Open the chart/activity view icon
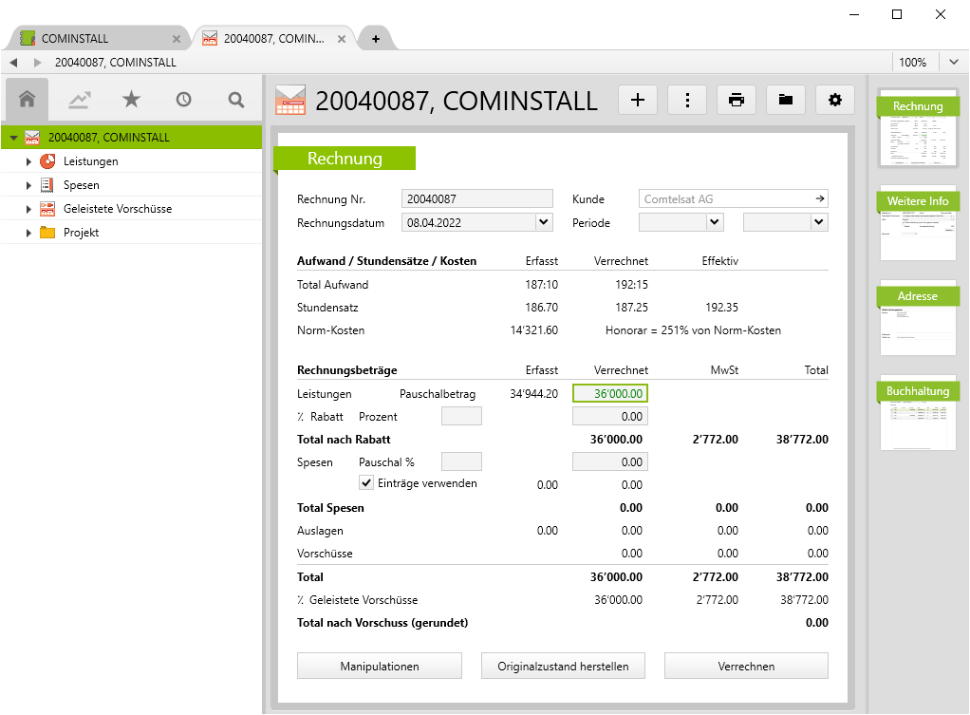 [x=79, y=99]
